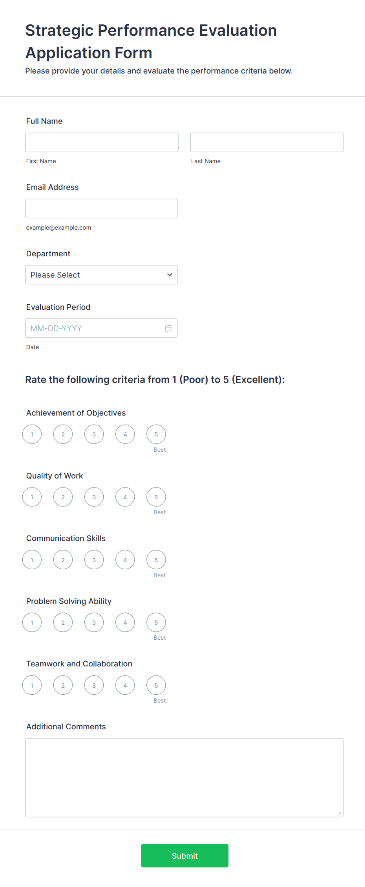Click the green Submit button
The width and height of the screenshot is (365, 887).
(184, 856)
